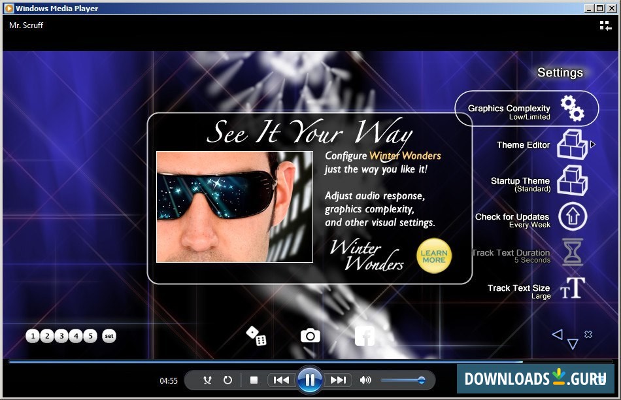This screenshot has height=400, width=621.
Task: Click Track Text Duration hourglass icon
Action: click(x=573, y=252)
